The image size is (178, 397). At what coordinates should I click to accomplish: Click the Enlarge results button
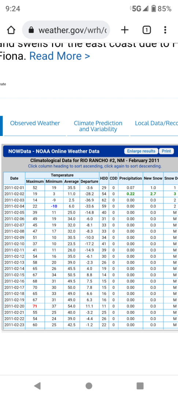pyautogui.click(x=141, y=151)
